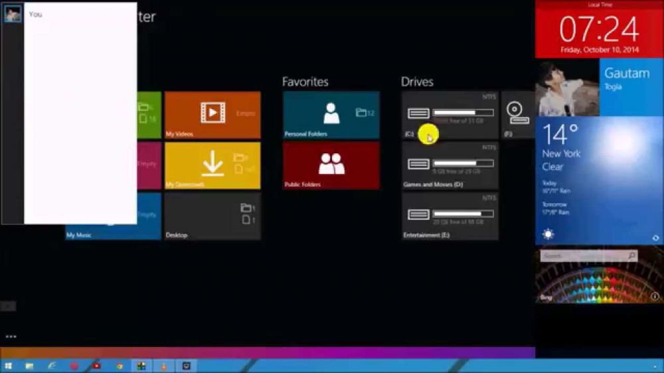Open the Public Folders tile

[x=331, y=165]
